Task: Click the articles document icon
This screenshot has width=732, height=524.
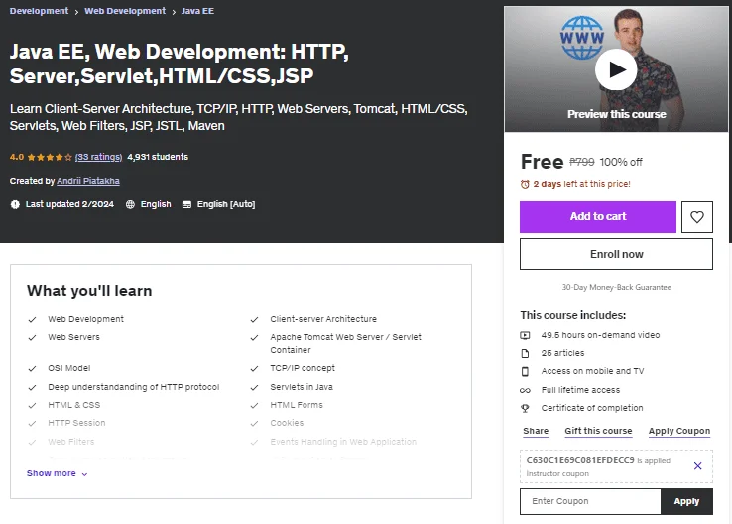Action: (x=525, y=353)
